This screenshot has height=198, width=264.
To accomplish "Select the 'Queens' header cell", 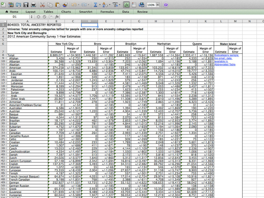I will pos(197,44).
